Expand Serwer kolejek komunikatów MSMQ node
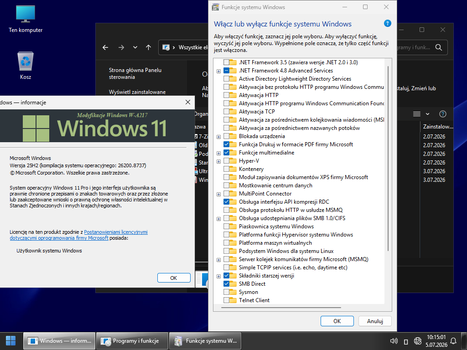The image size is (467, 350). pyautogui.click(x=218, y=260)
